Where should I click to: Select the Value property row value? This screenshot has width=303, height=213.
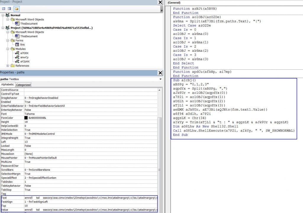91,210
